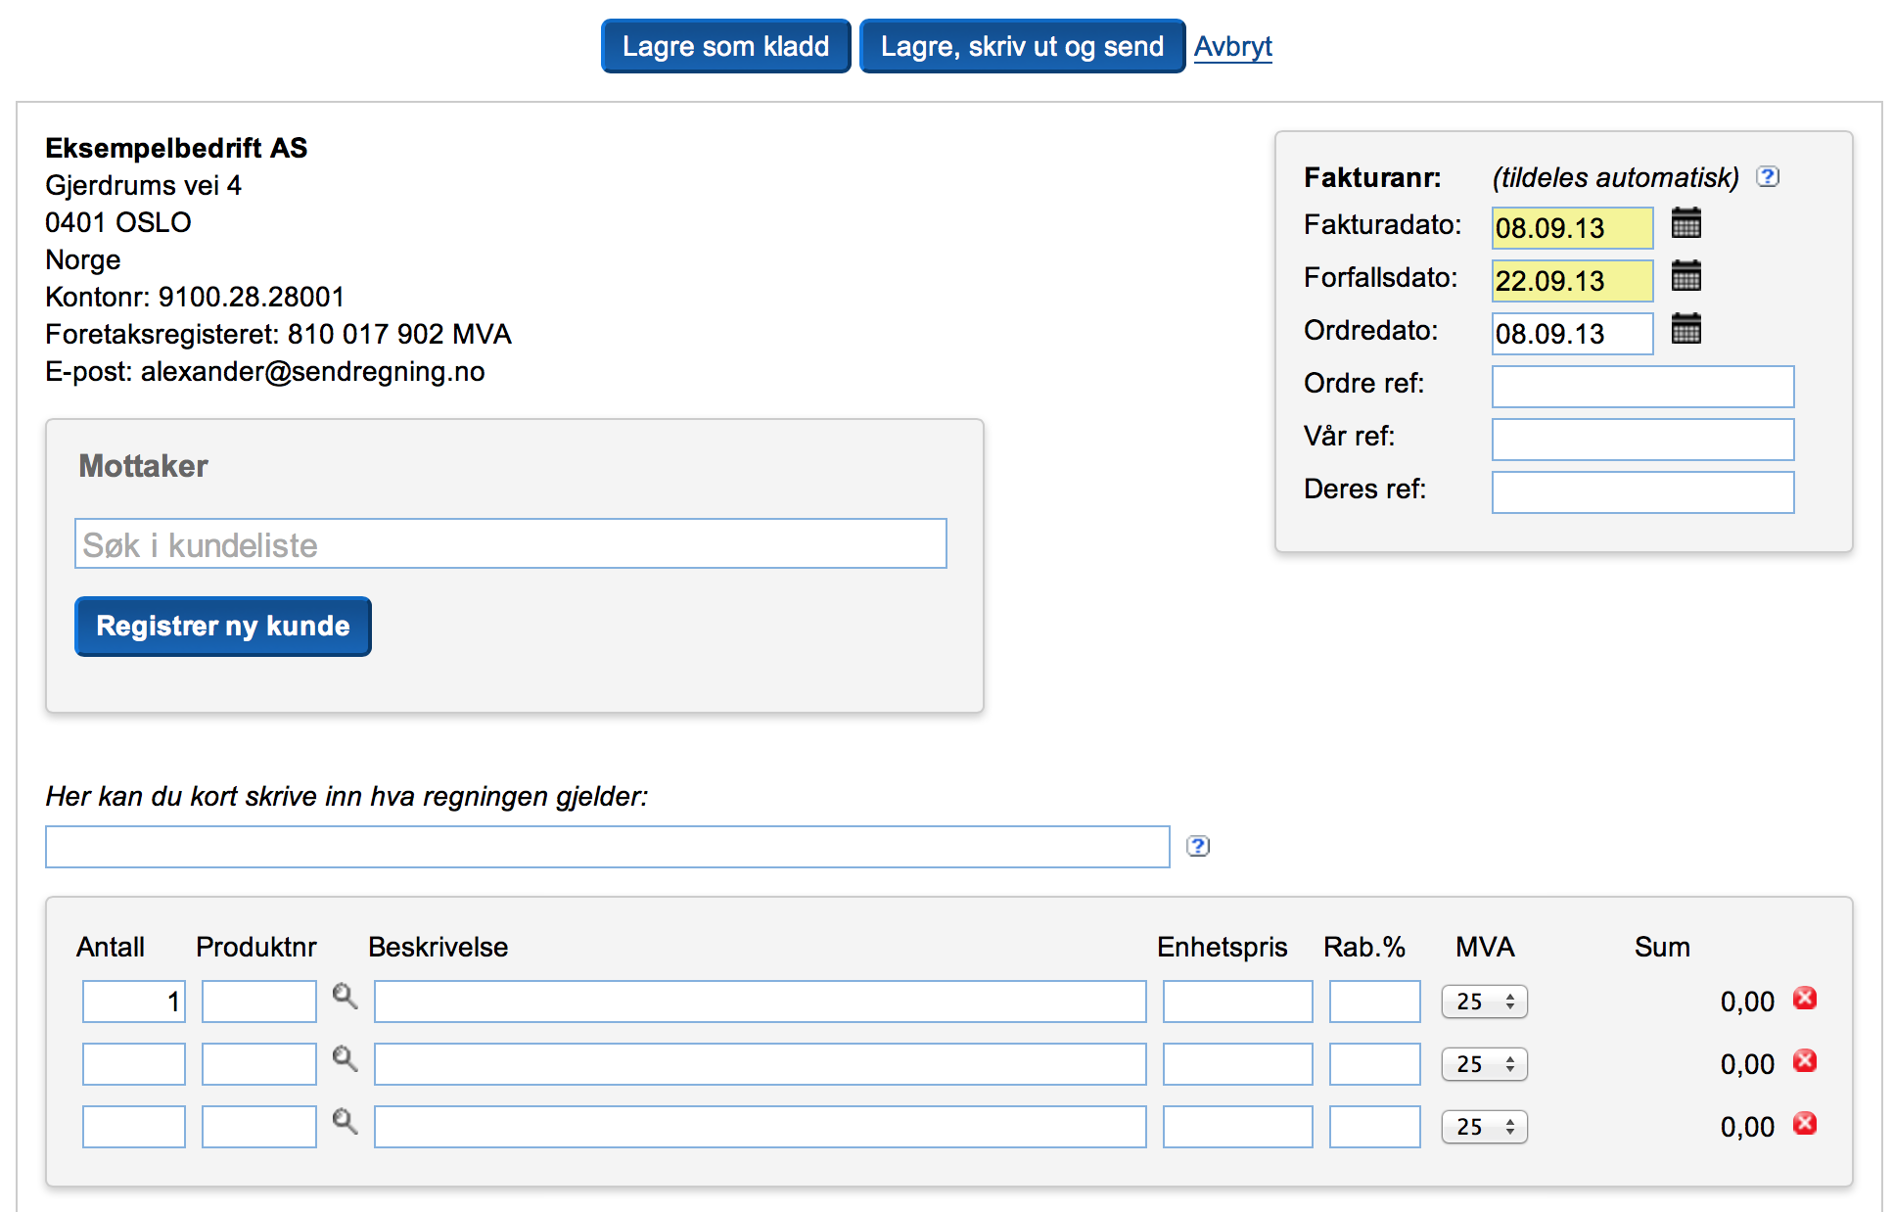Focus the Deres ref field
The image size is (1893, 1212).
click(1642, 492)
